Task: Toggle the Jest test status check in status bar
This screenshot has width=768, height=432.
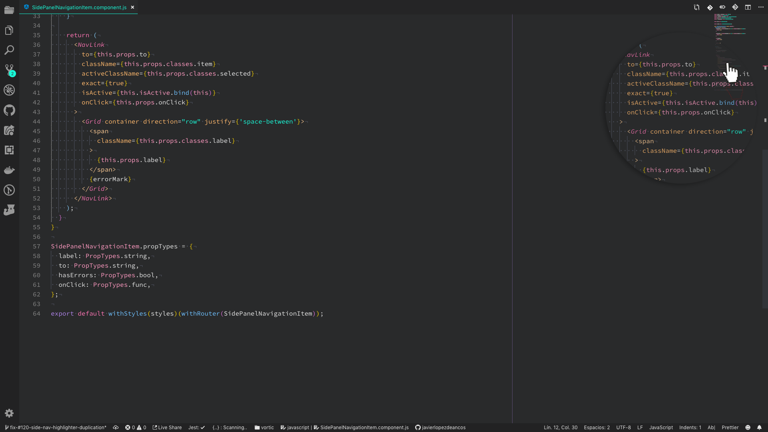Action: pyautogui.click(x=196, y=427)
